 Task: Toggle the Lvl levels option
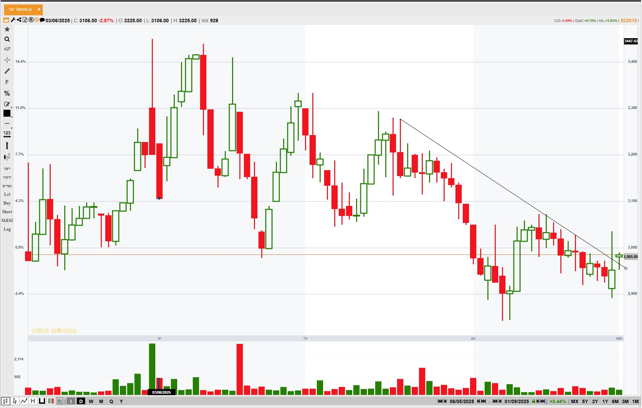click(x=7, y=194)
